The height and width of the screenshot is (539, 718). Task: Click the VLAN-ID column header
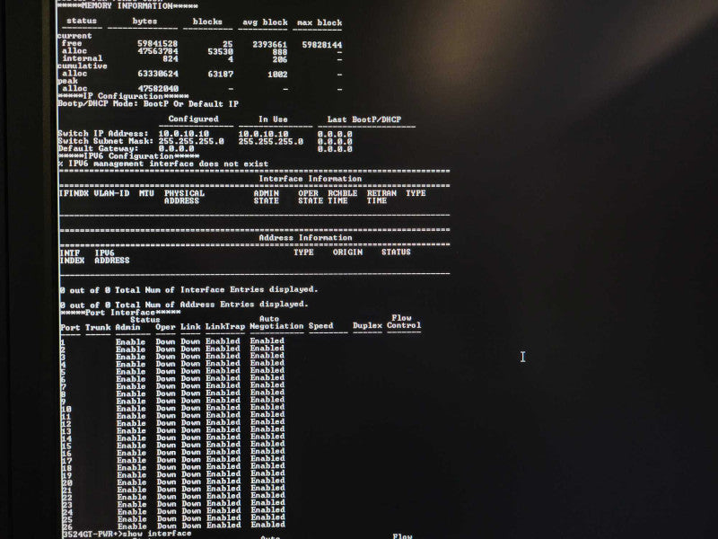[x=111, y=193]
